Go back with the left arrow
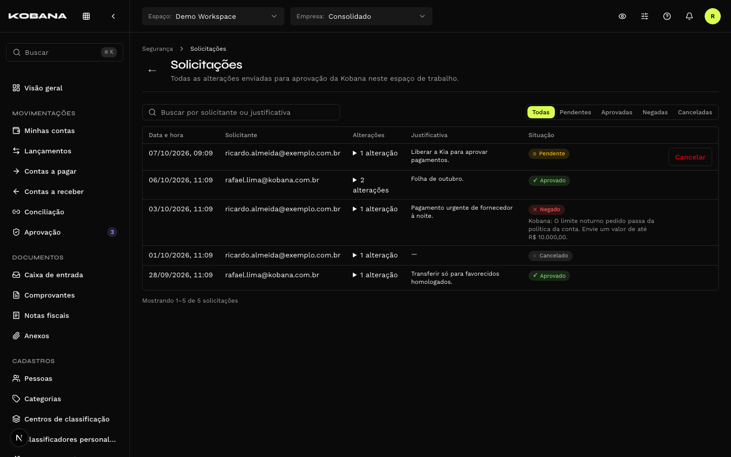The height and width of the screenshot is (457, 731). 152,71
